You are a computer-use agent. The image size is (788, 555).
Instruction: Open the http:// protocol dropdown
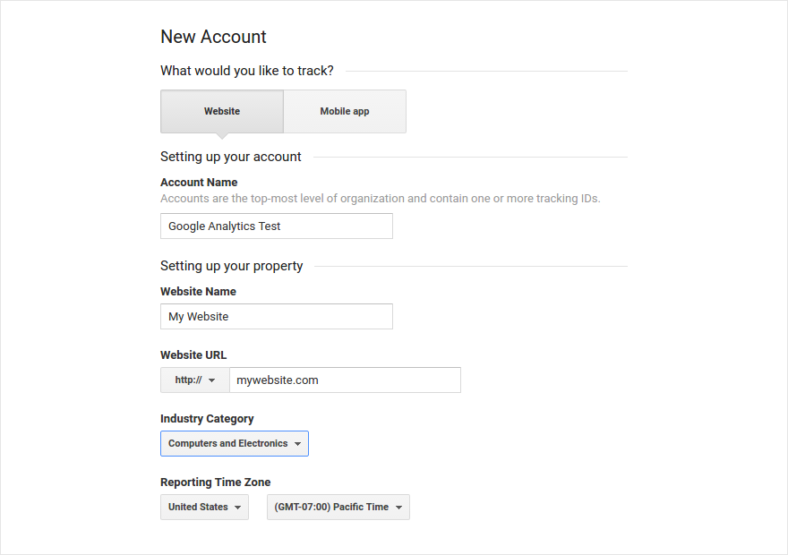pos(195,380)
